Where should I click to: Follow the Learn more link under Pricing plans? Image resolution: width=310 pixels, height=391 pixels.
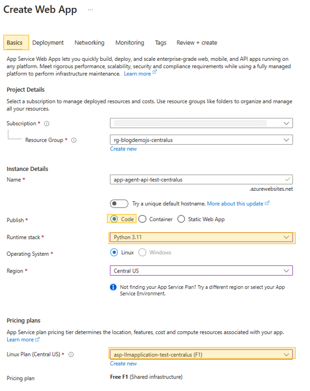(20, 340)
